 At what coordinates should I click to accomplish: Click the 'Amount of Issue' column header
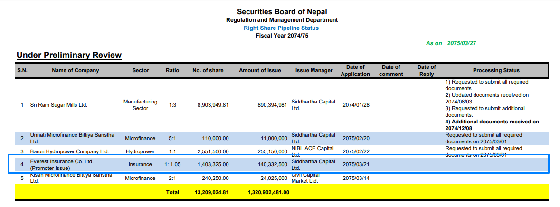coord(260,70)
